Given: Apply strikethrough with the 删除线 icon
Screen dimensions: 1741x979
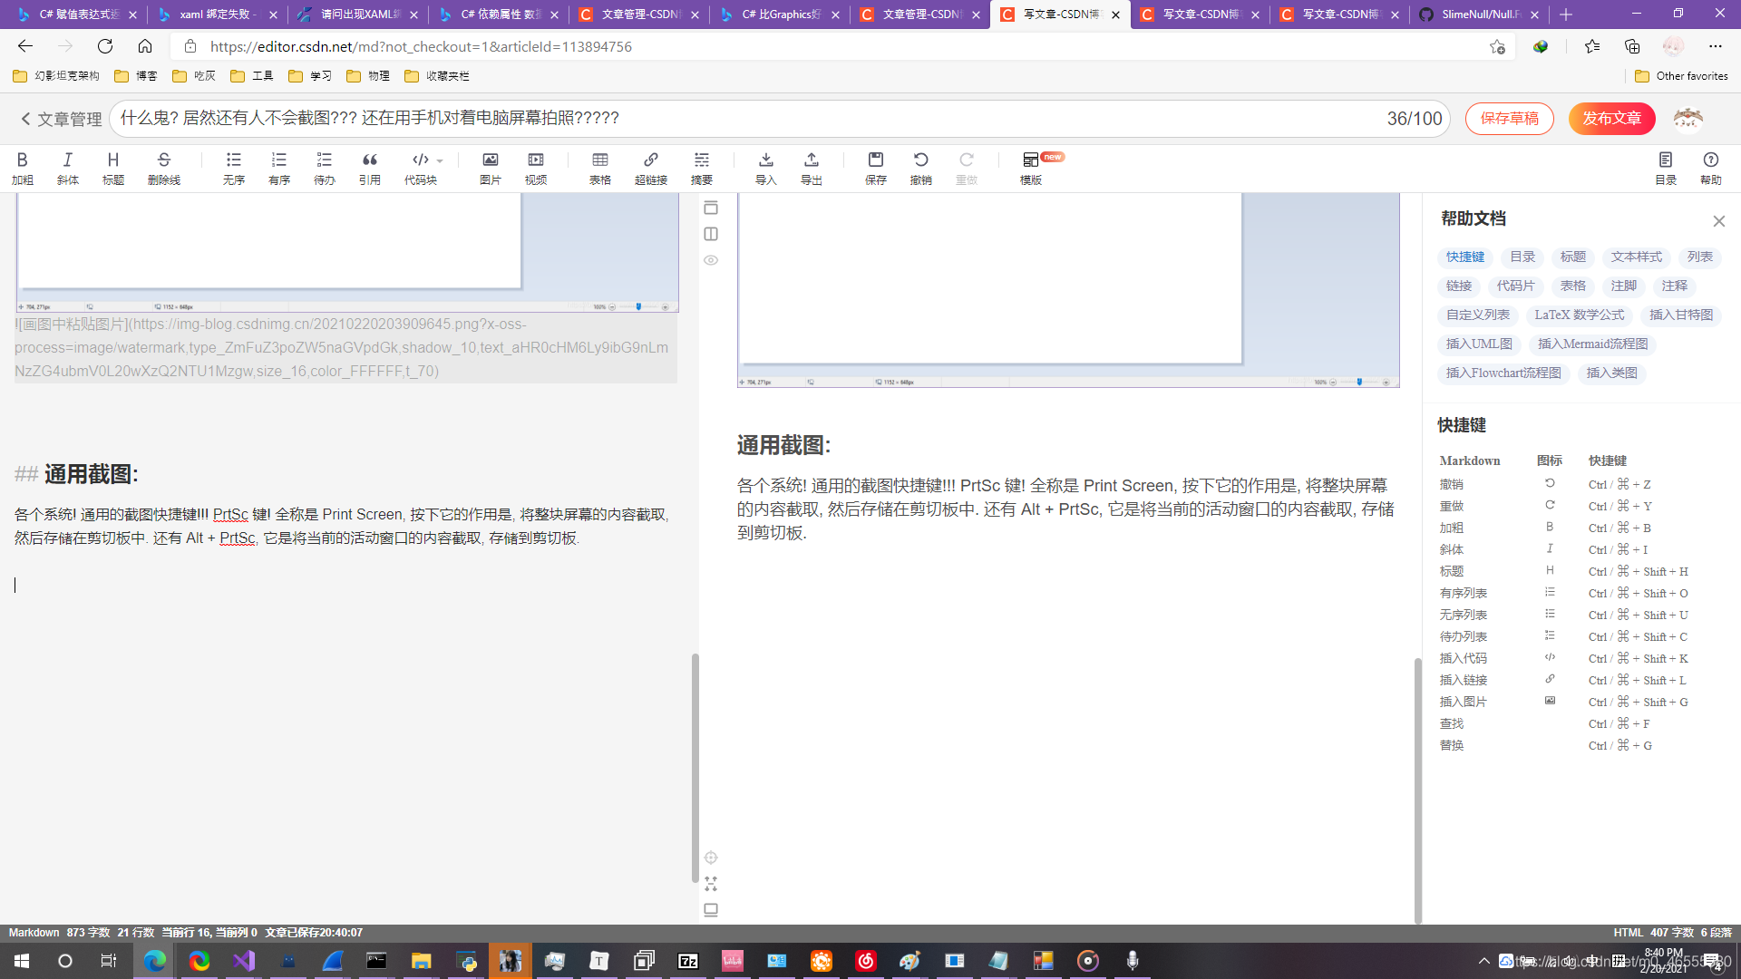Looking at the screenshot, I should [x=164, y=169].
